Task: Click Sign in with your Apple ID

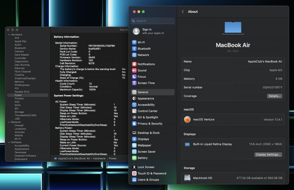Action: tap(153, 31)
